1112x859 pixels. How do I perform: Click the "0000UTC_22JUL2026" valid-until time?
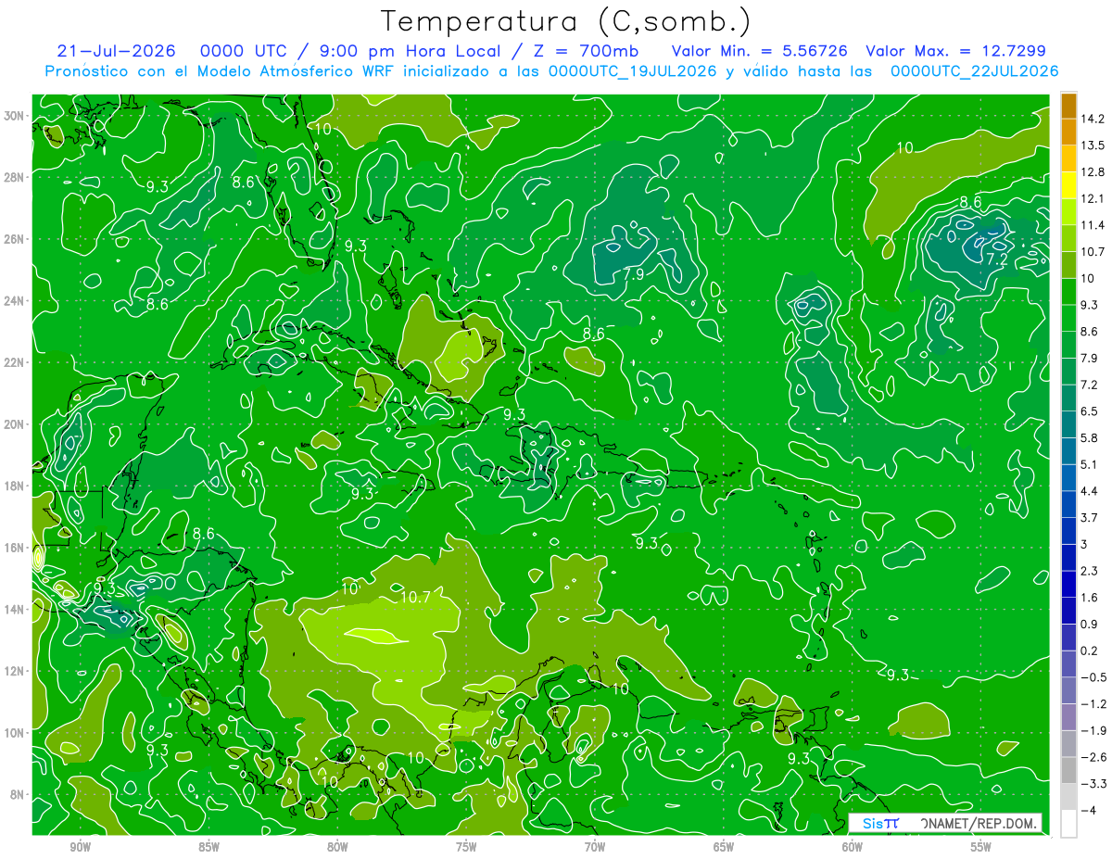975,70
